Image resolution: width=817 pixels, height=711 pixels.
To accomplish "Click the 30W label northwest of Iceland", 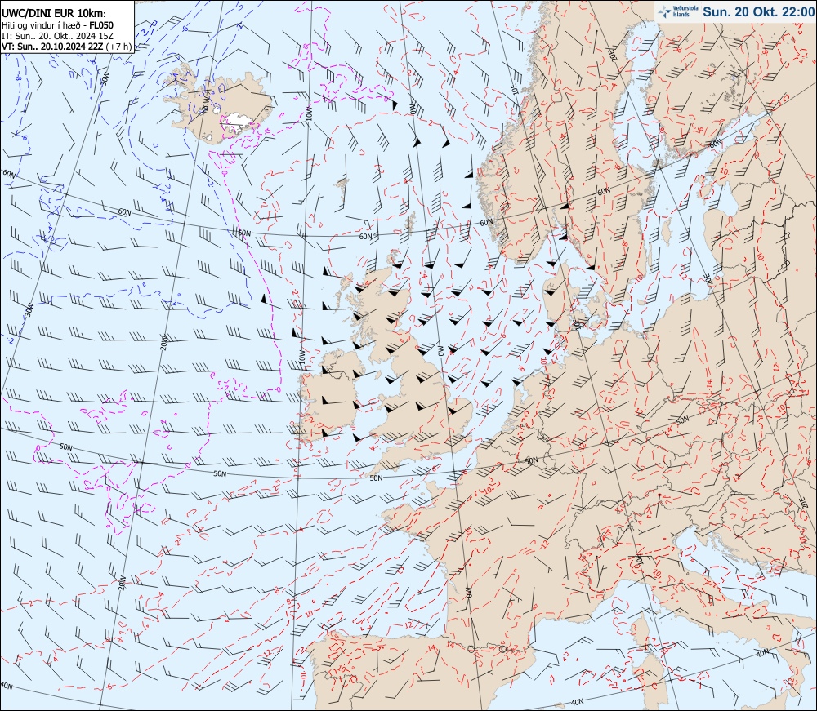I will (x=105, y=79).
